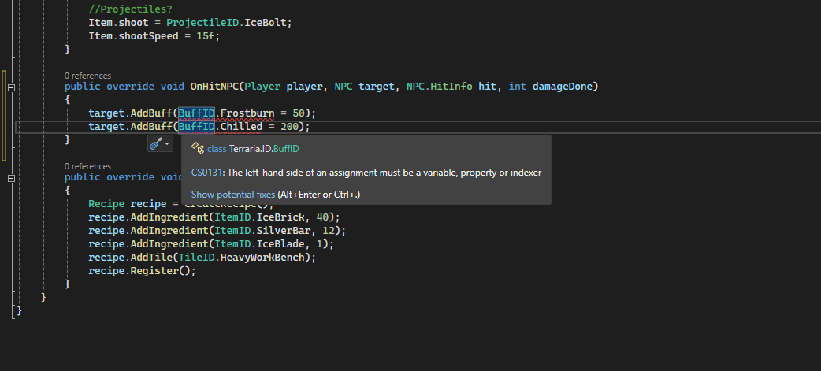Click ProjectileID in Item.shoot line

[202, 23]
